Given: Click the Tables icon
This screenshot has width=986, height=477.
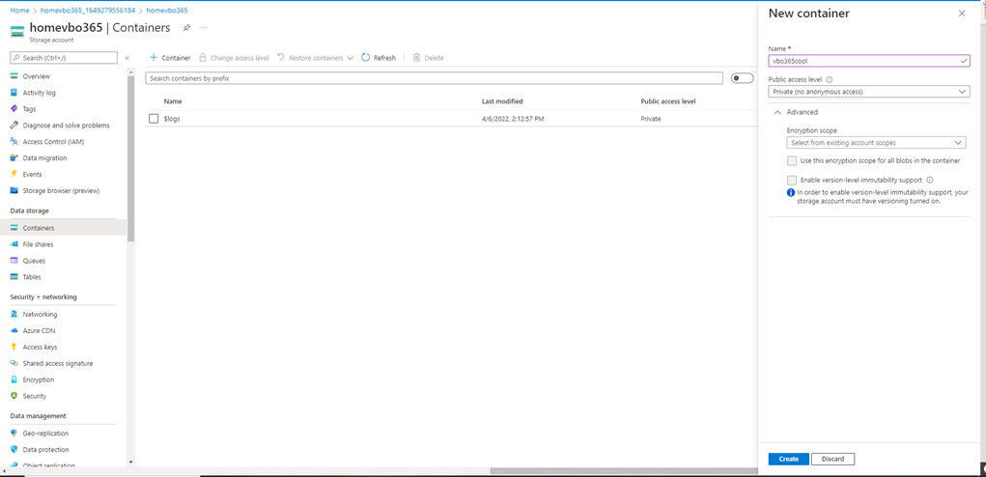Looking at the screenshot, I should [14, 276].
